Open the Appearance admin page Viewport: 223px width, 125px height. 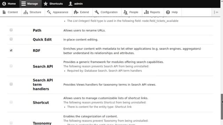(59, 12)
